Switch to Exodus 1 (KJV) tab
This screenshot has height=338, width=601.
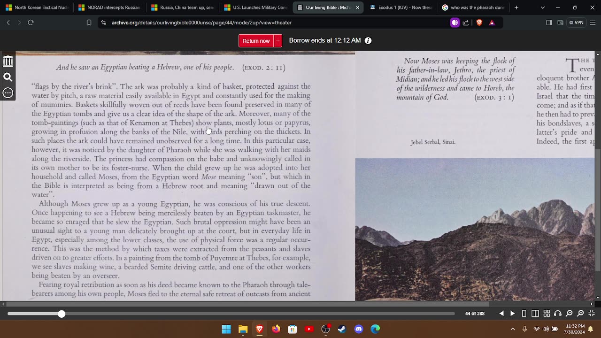coord(401,8)
